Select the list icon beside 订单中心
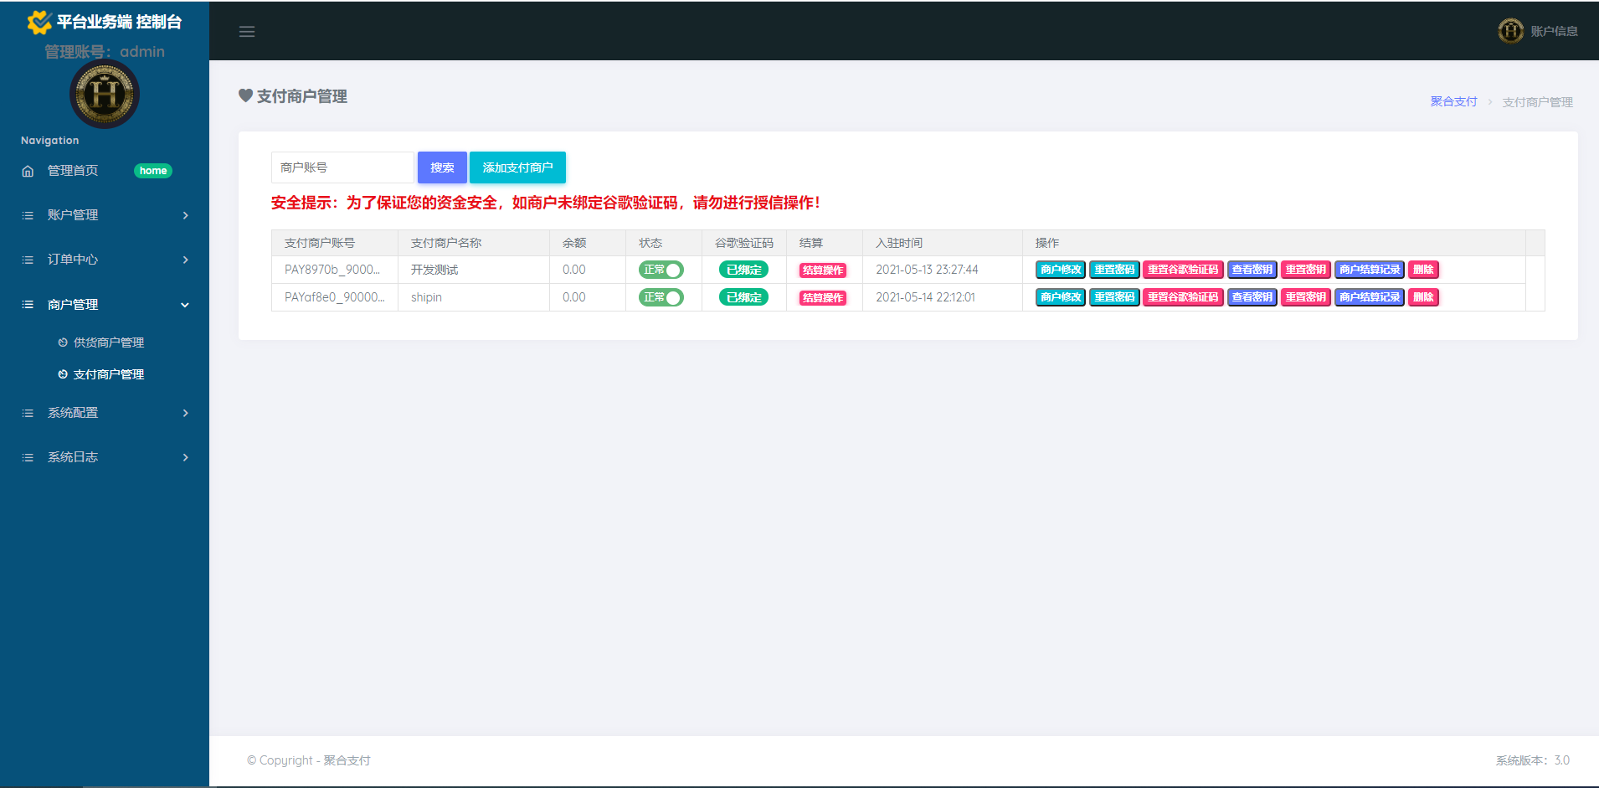This screenshot has width=1599, height=788. click(x=28, y=260)
